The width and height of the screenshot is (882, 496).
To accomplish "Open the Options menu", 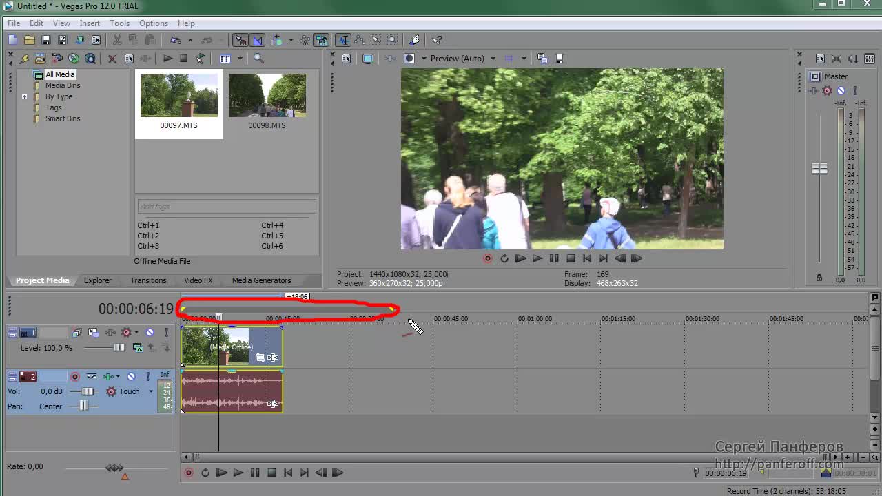I will [x=153, y=23].
